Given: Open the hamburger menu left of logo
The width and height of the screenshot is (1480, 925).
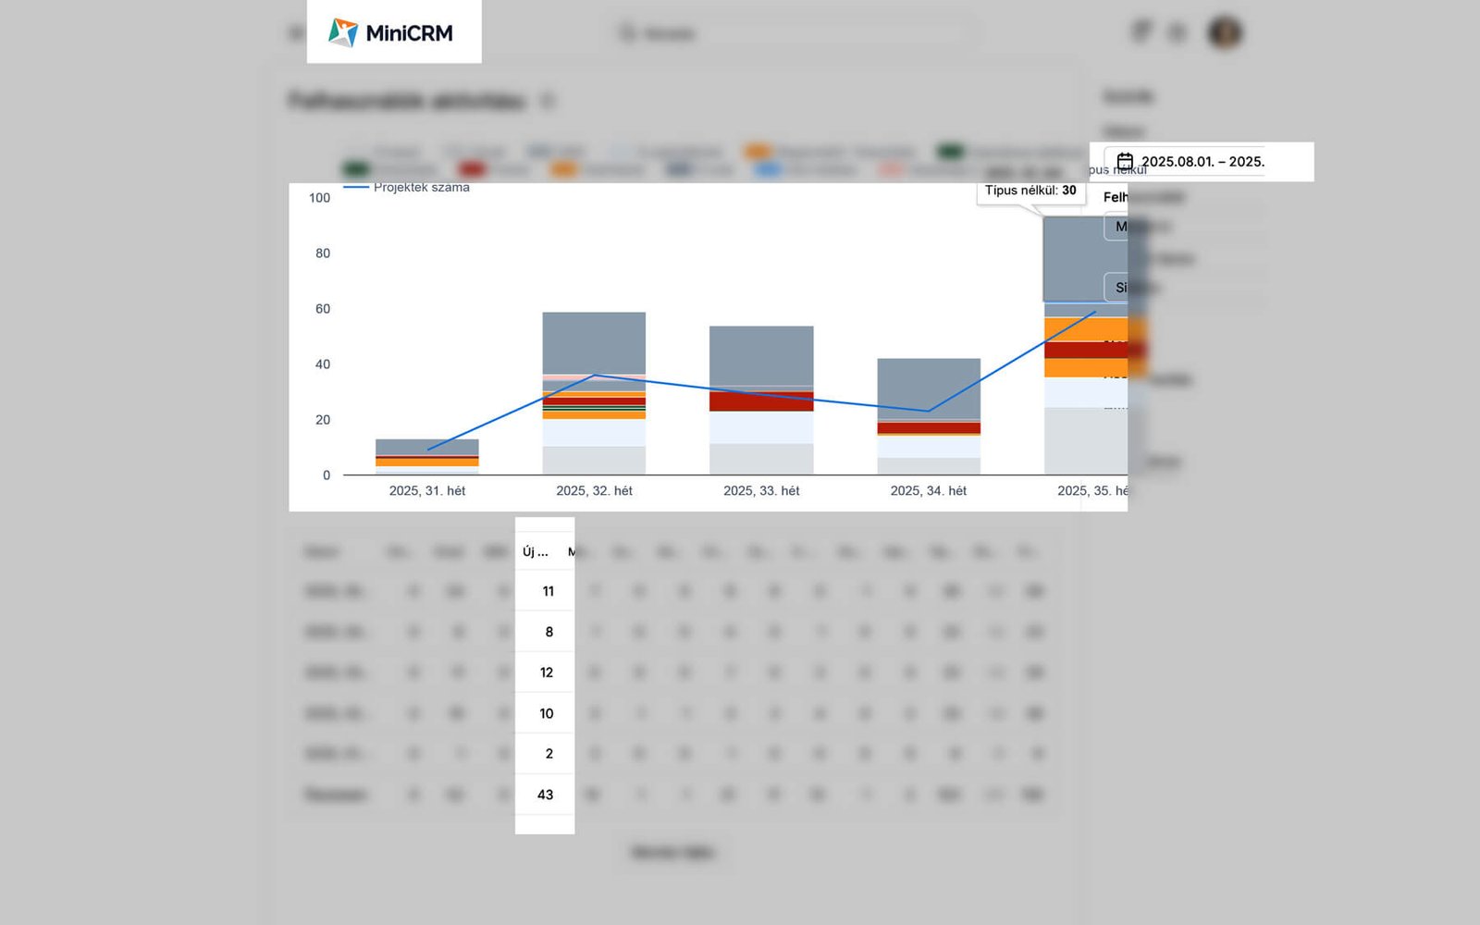Looking at the screenshot, I should [x=296, y=33].
